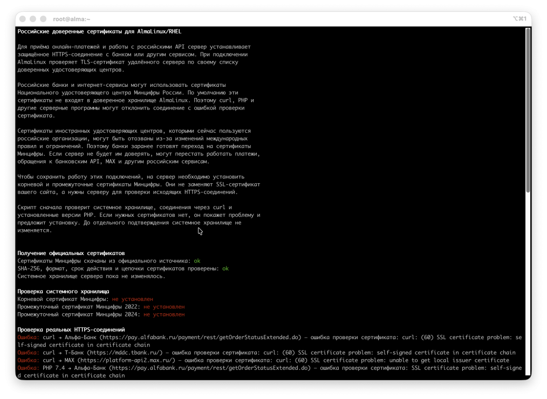The width and height of the screenshot is (547, 399).
Task: Click the vertical scrollbar thumb
Action: point(528,110)
